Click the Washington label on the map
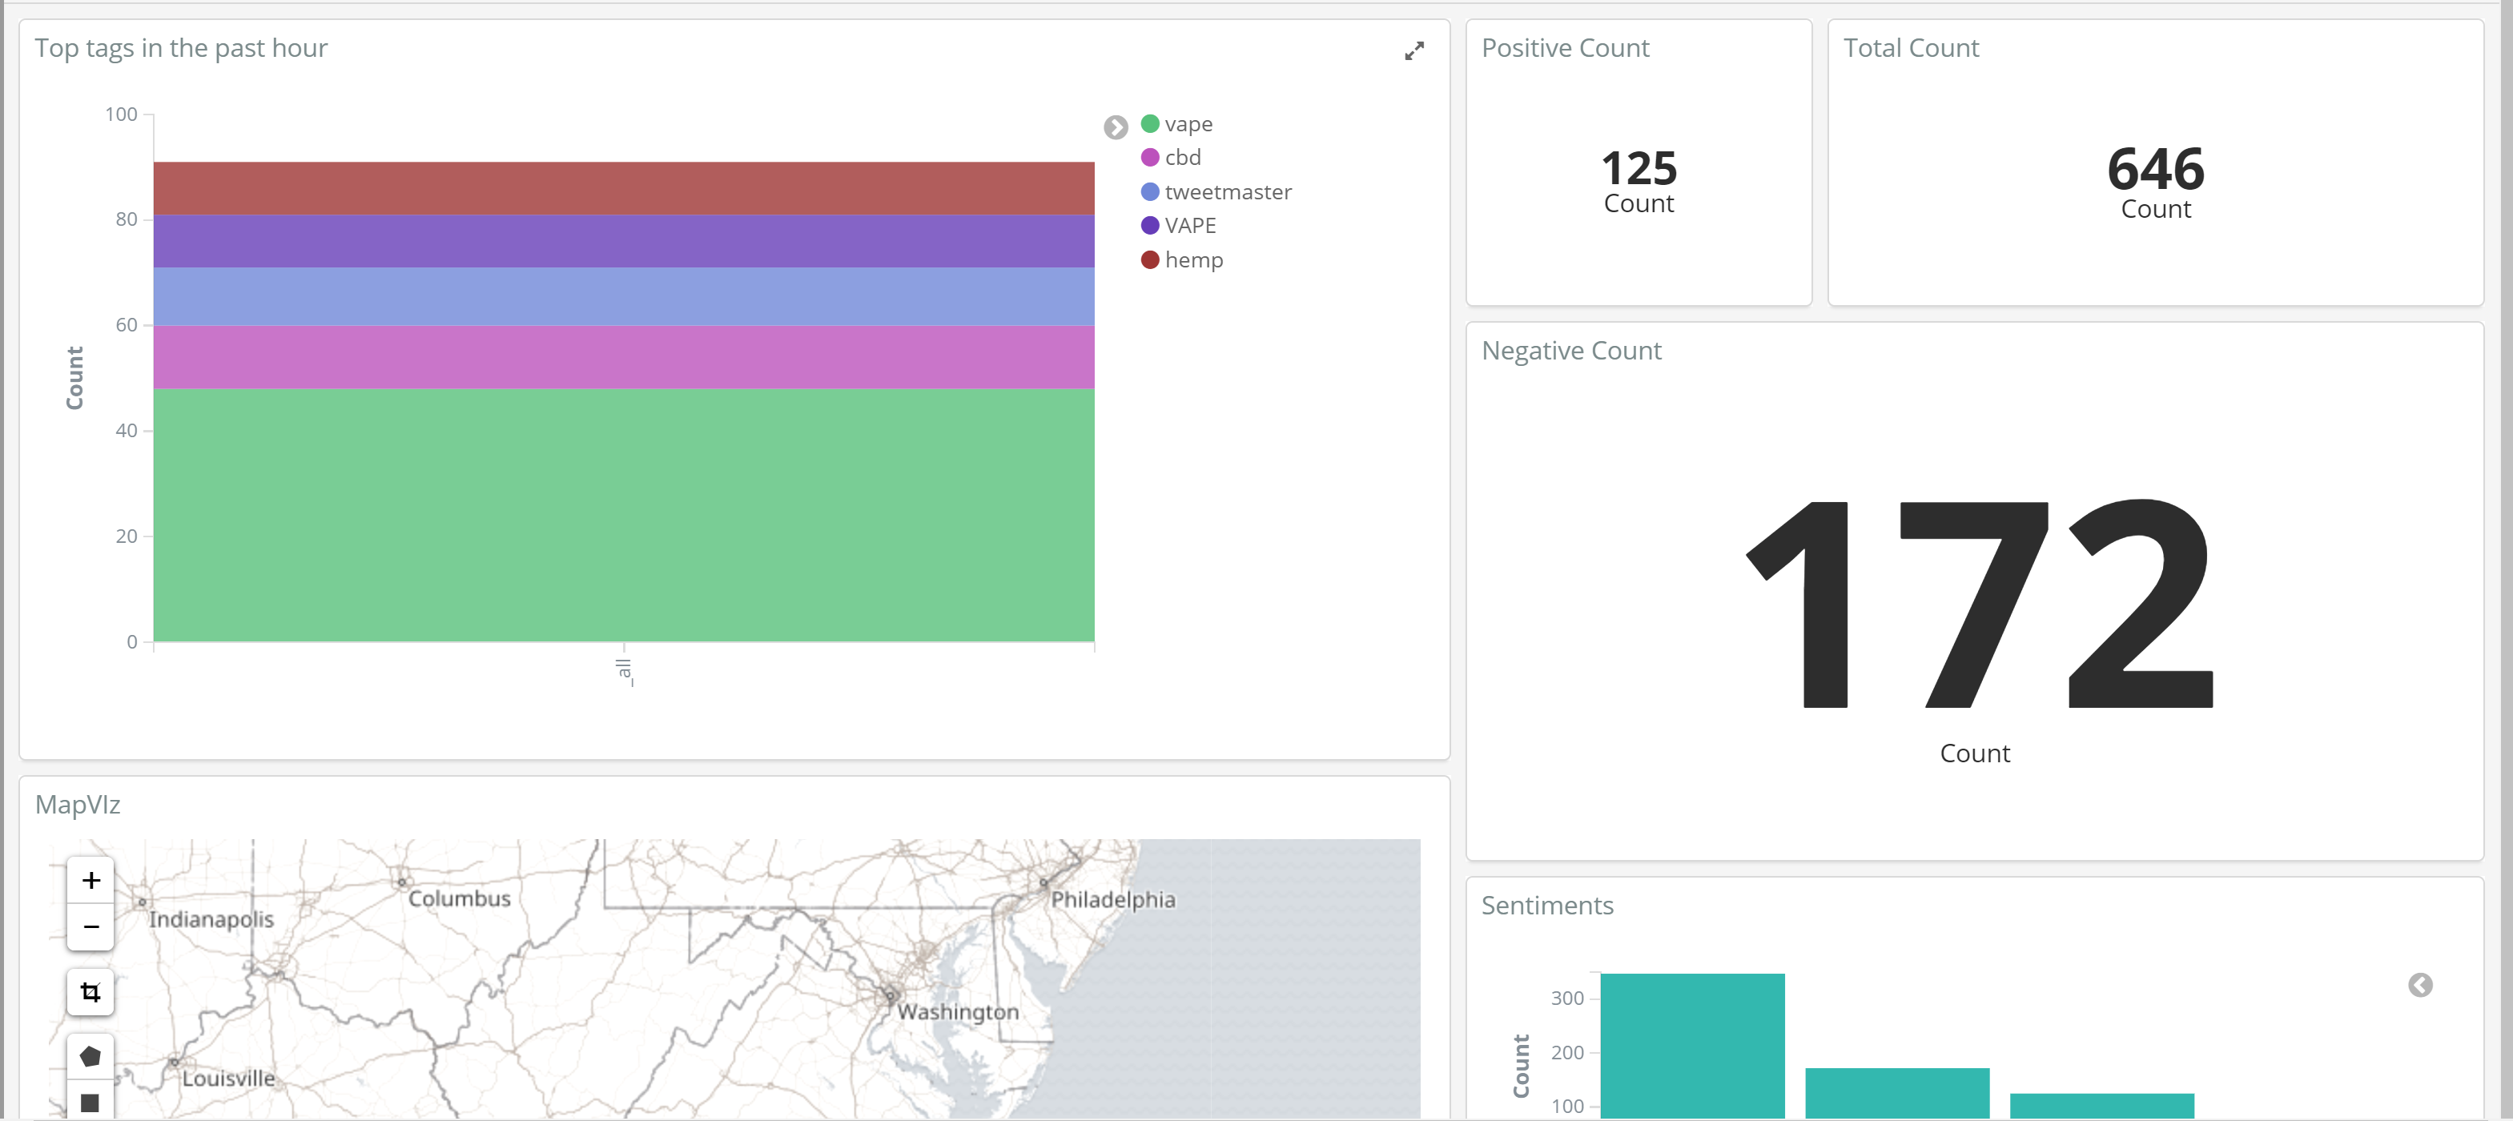Image resolution: width=2513 pixels, height=1121 pixels. (957, 1012)
